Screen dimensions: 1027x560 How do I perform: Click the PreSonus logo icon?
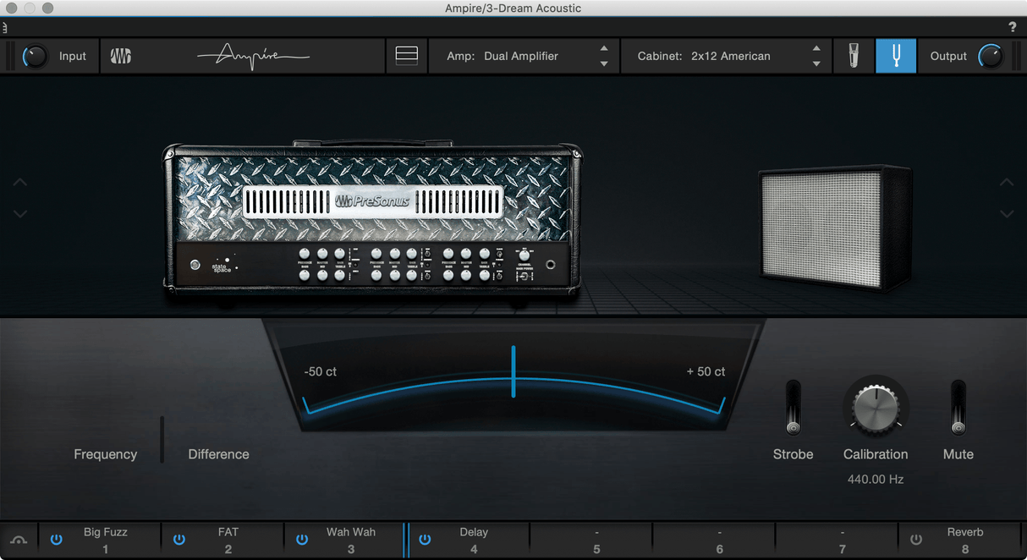pos(120,55)
